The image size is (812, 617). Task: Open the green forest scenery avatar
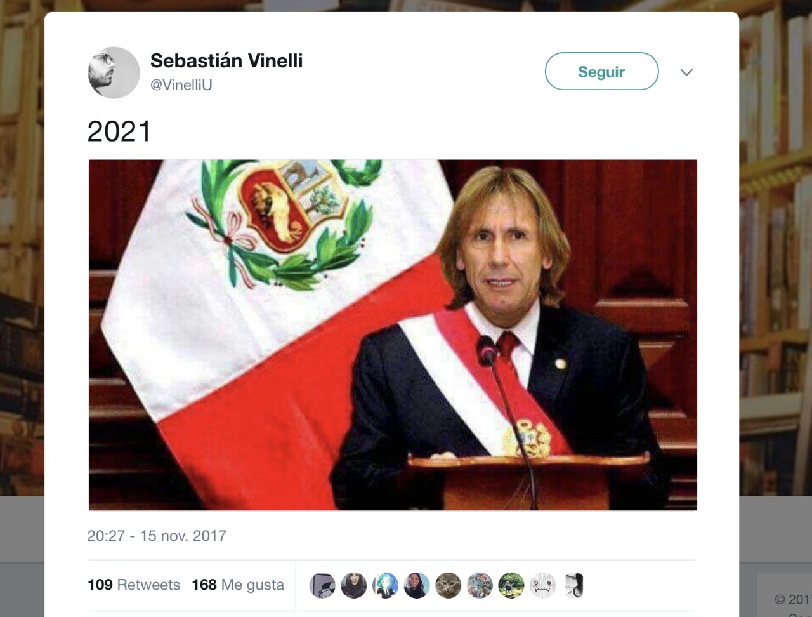tap(511, 585)
